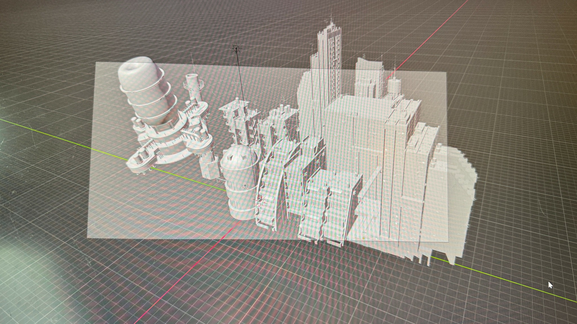The height and width of the screenshot is (324, 577).
Task: Select the point light object above scene
Action: (x=236, y=48)
